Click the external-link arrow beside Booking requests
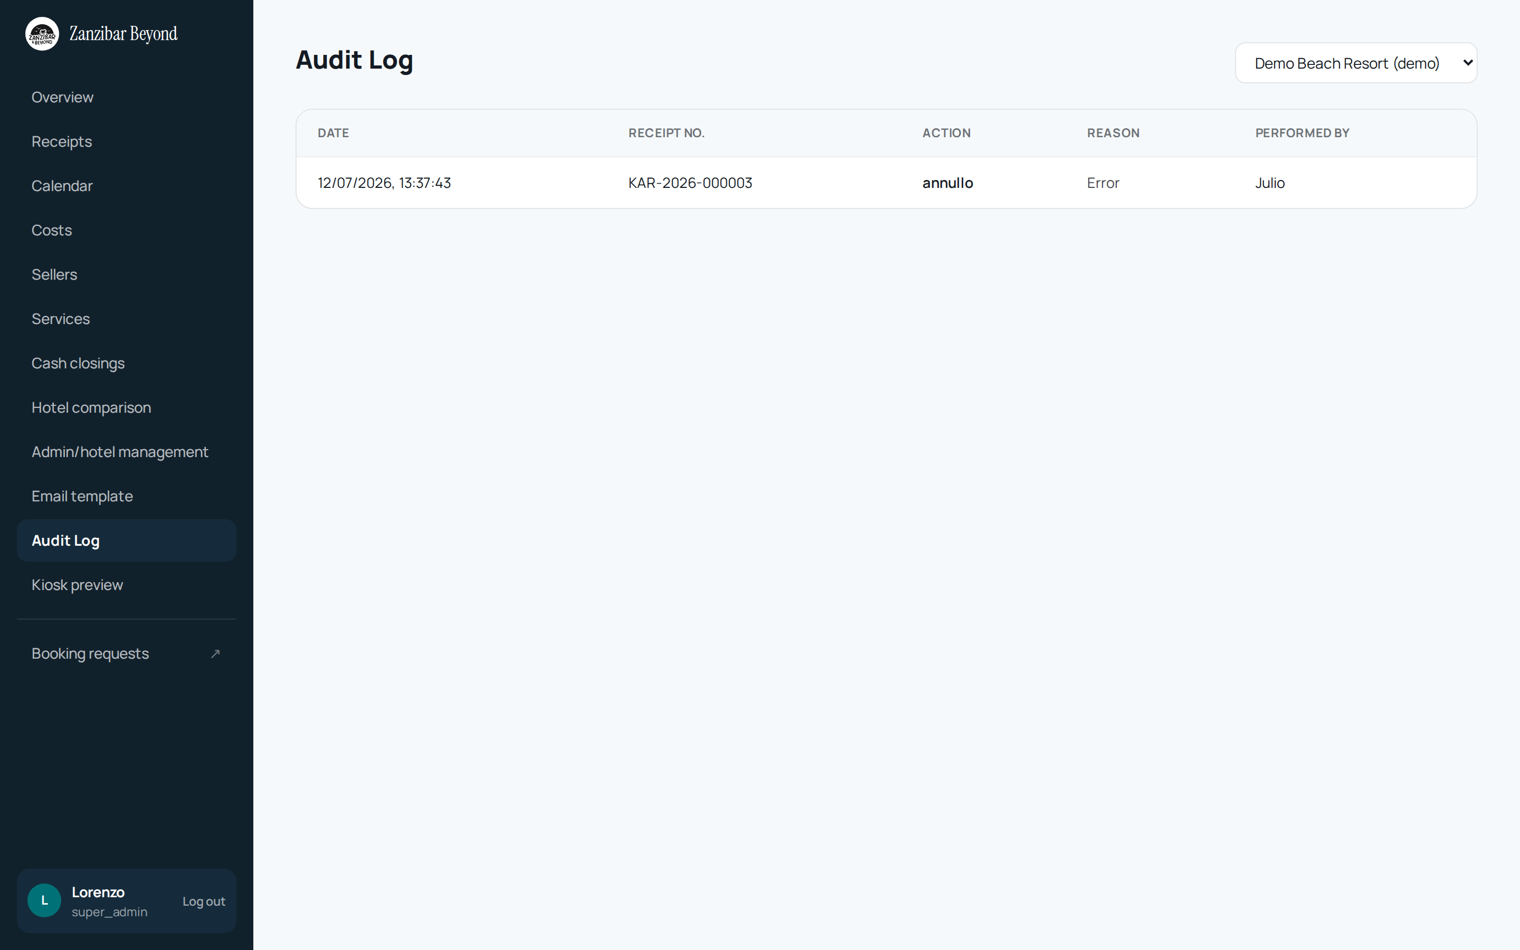The image size is (1520, 950). click(215, 653)
